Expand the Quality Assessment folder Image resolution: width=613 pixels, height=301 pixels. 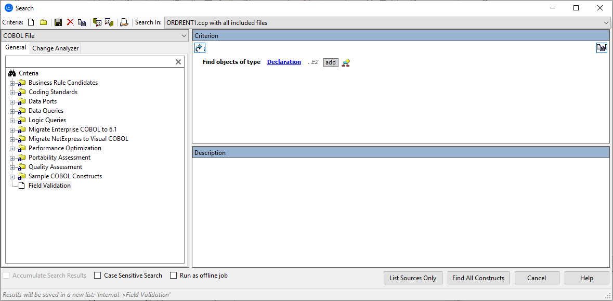tap(12, 166)
